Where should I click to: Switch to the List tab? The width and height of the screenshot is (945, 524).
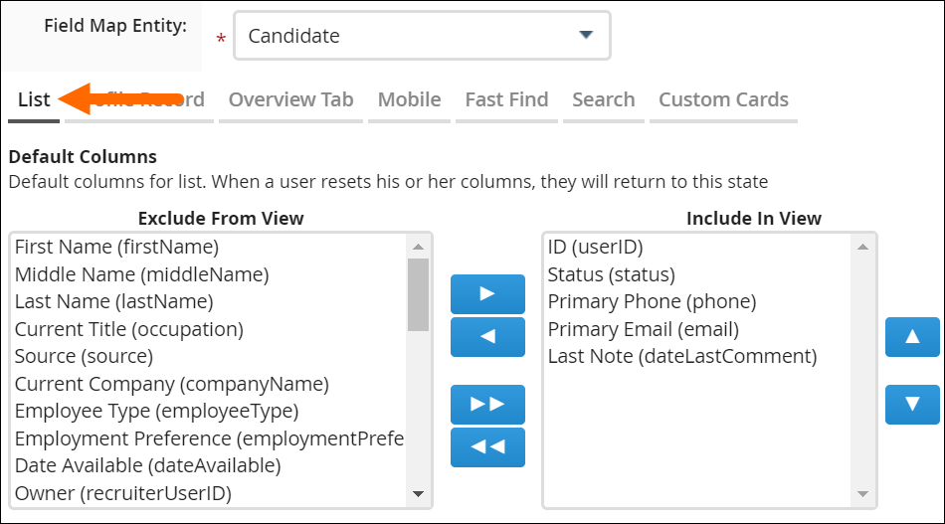coord(34,99)
